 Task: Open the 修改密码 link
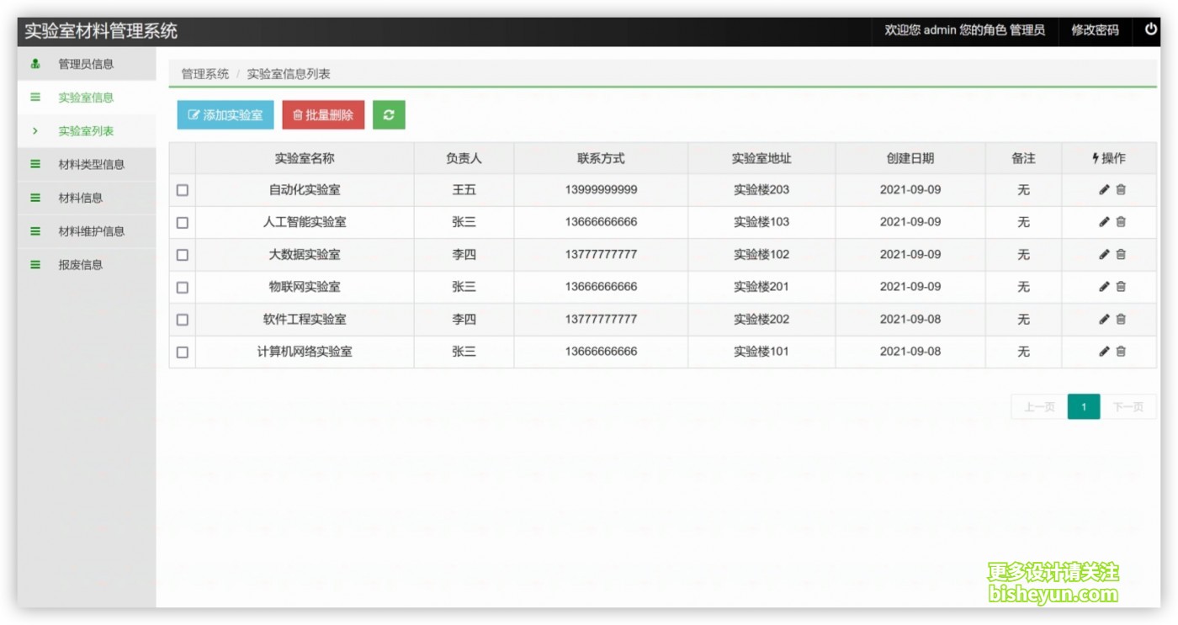pos(1095,30)
